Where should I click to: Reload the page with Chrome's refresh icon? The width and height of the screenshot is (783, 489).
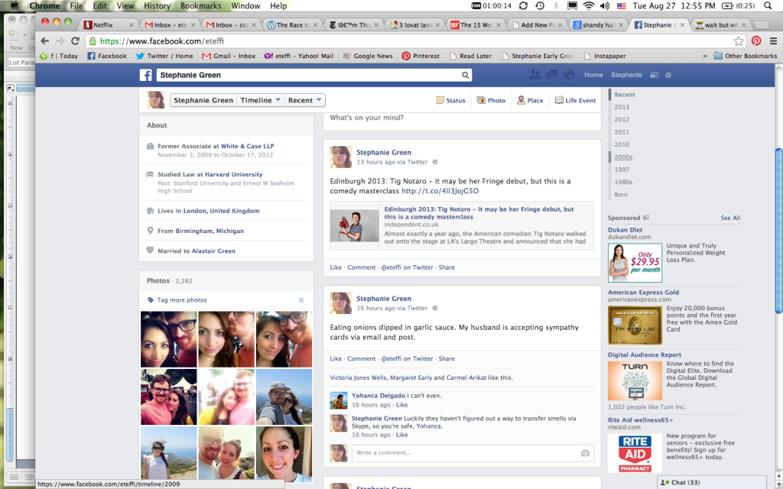76,41
